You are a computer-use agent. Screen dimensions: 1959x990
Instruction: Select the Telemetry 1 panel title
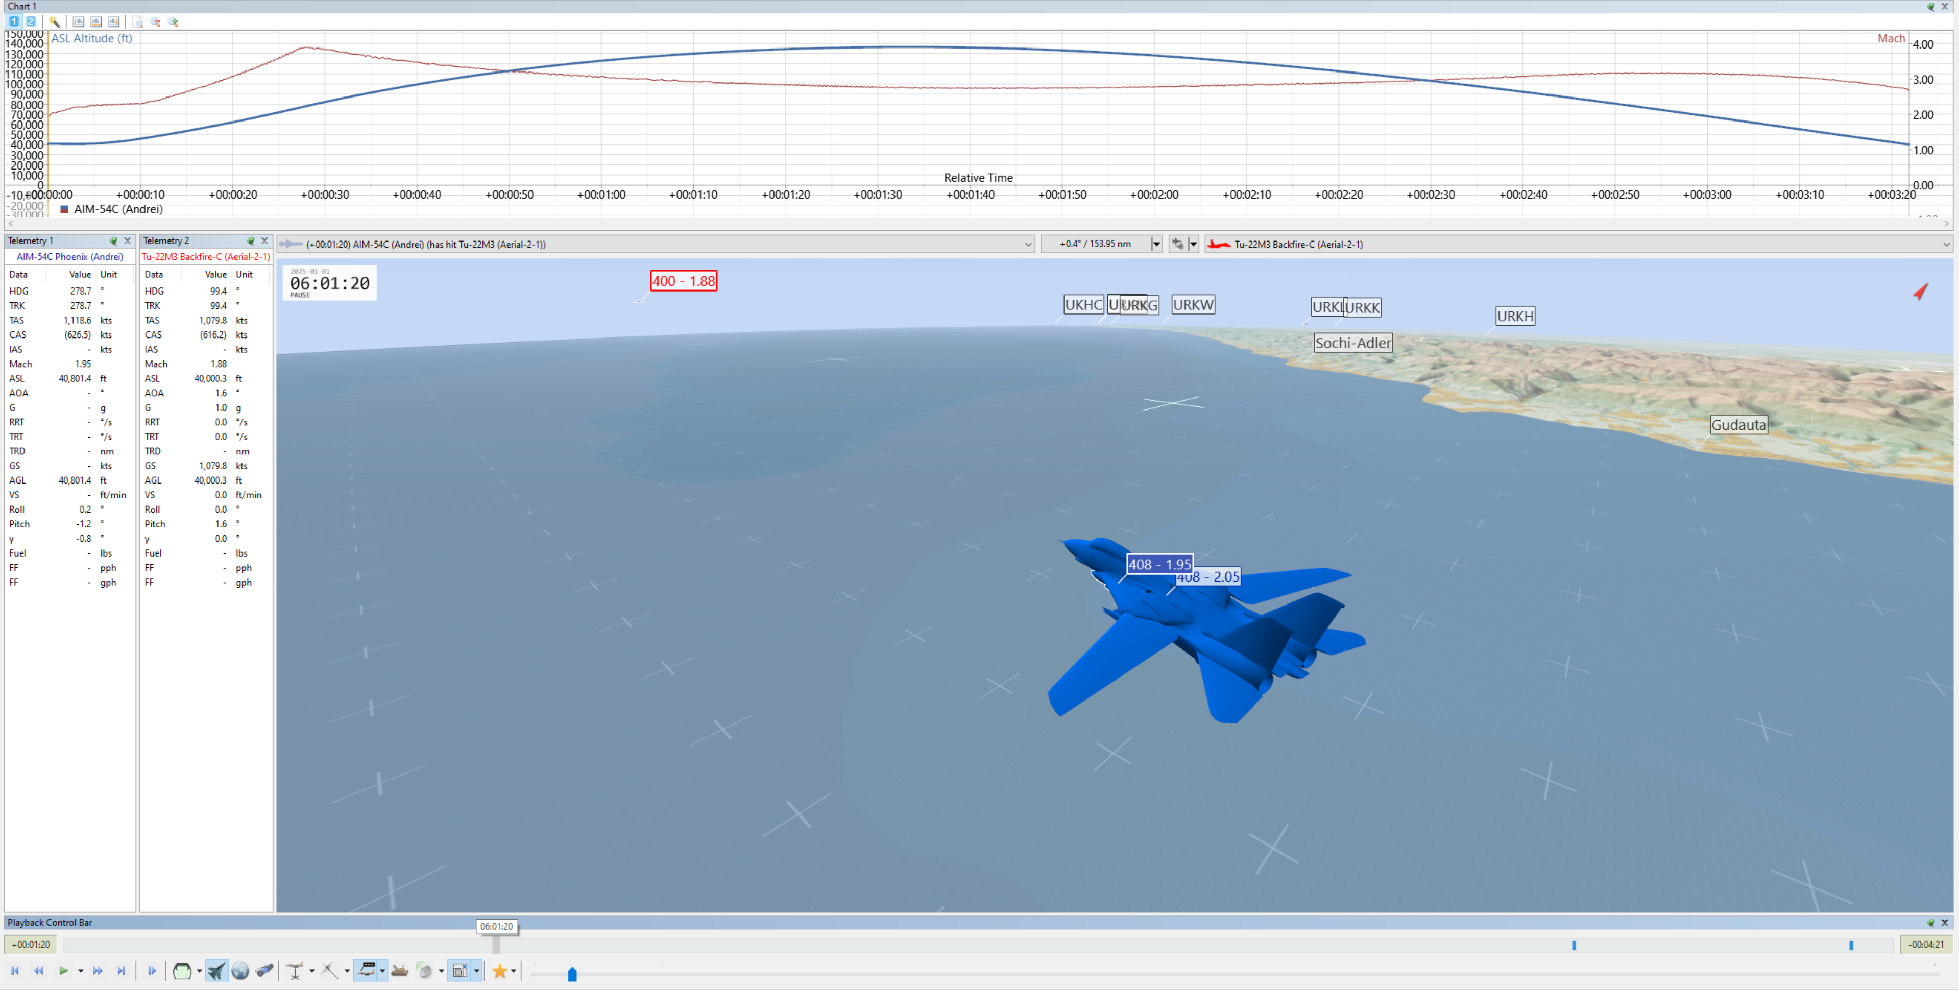point(31,240)
